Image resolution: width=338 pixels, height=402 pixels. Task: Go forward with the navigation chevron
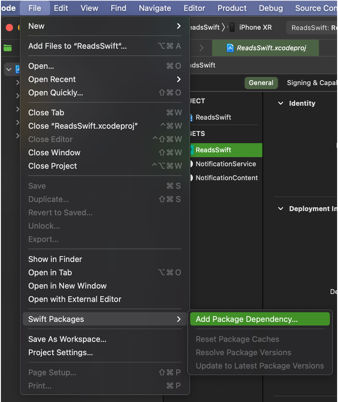tap(201, 48)
